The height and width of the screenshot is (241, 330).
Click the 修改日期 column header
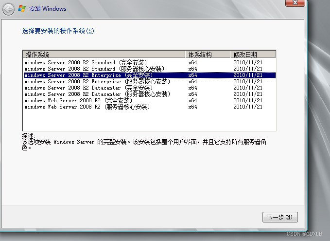(x=253, y=55)
